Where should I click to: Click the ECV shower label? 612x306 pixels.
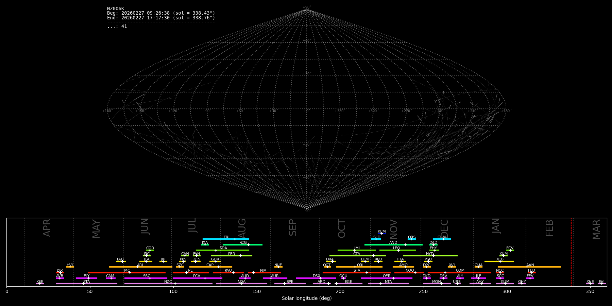point(510,248)
